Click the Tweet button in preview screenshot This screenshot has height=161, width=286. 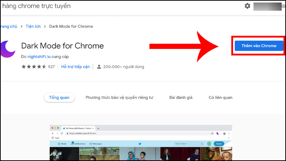point(219,144)
